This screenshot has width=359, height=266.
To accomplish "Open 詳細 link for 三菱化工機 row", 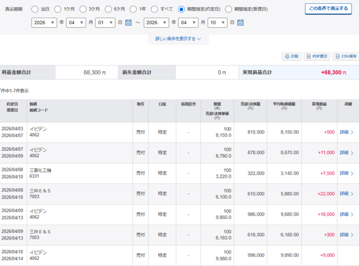I will click(x=346, y=173).
